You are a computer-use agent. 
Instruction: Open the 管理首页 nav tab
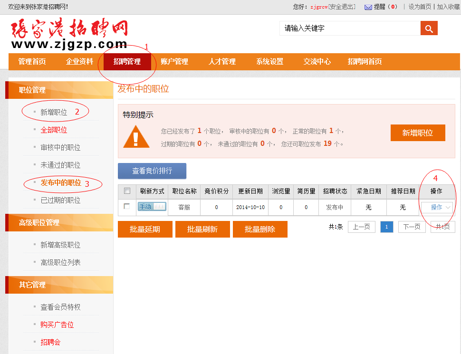[x=32, y=62]
